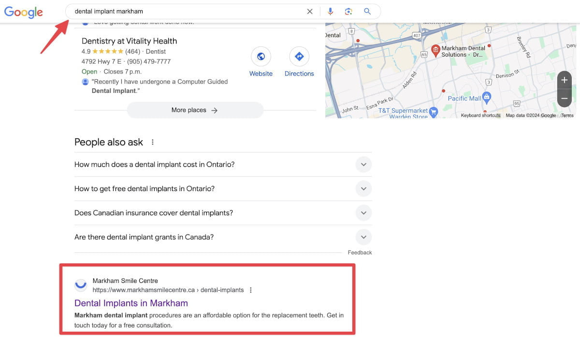Zoom out on the map
Screen dimensions: 580x338
click(564, 98)
